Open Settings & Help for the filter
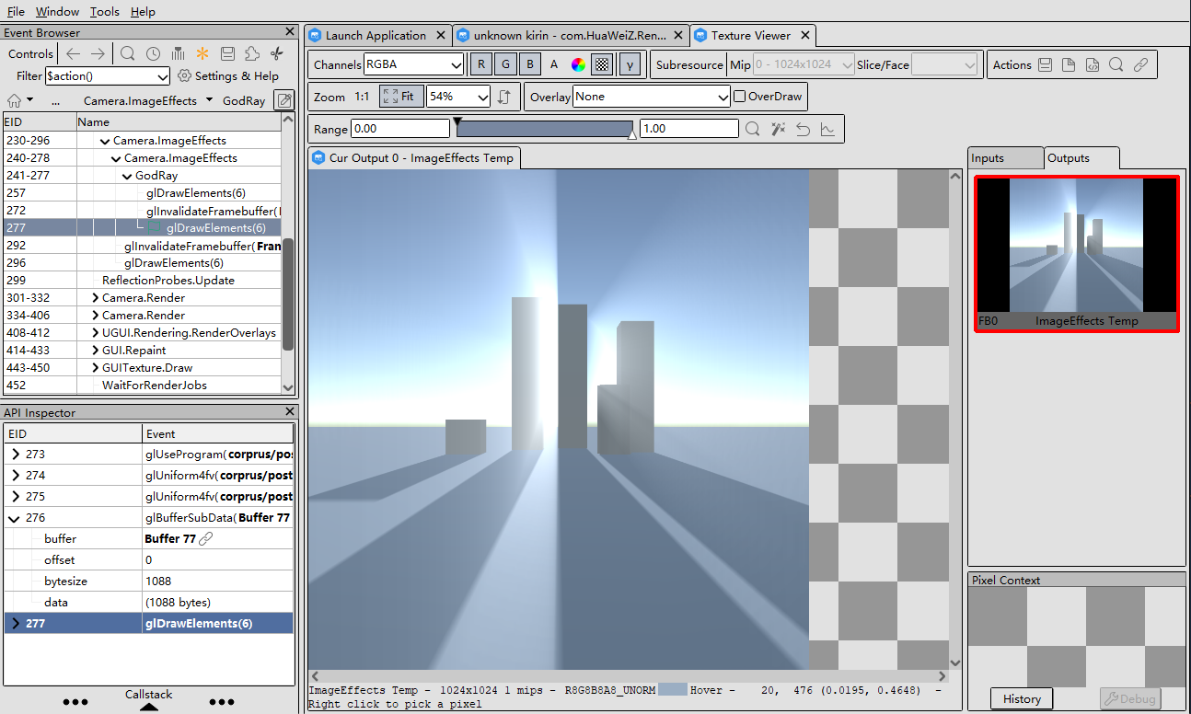1191x714 pixels. pyautogui.click(x=228, y=76)
